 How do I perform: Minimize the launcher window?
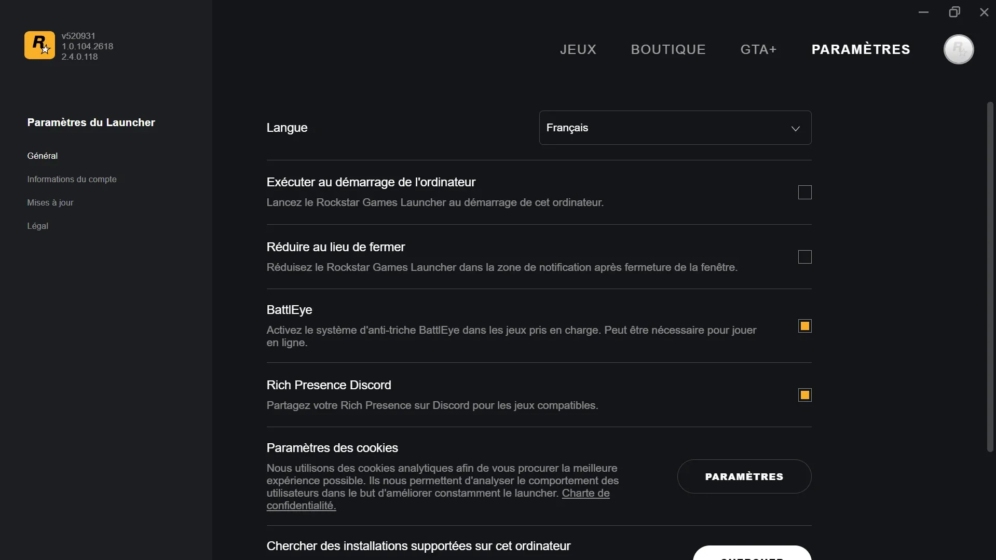tap(923, 11)
